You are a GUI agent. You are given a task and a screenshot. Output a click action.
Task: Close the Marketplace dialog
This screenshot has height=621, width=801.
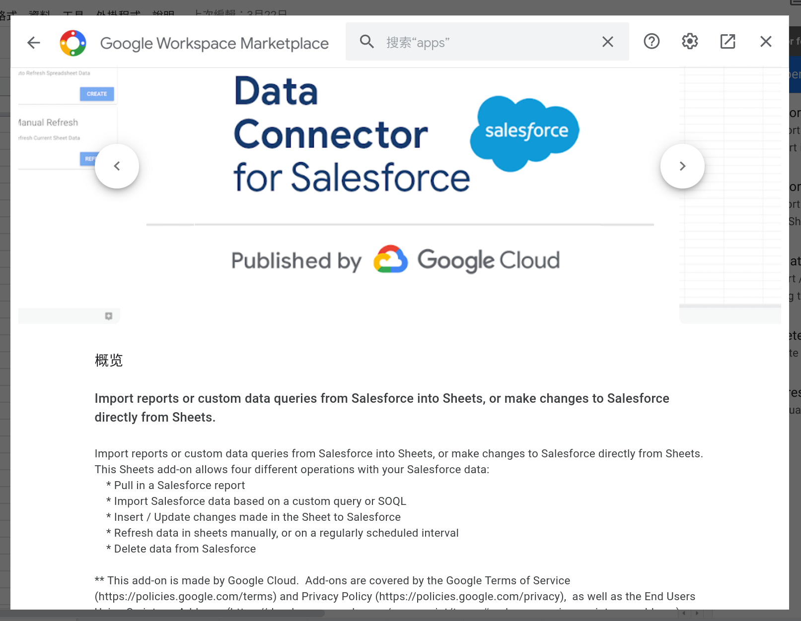(766, 41)
